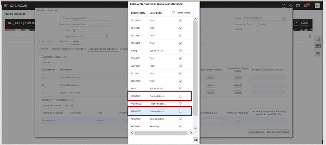
Task: Uncheck netting for subinventory 17034354
Action: 180,36
